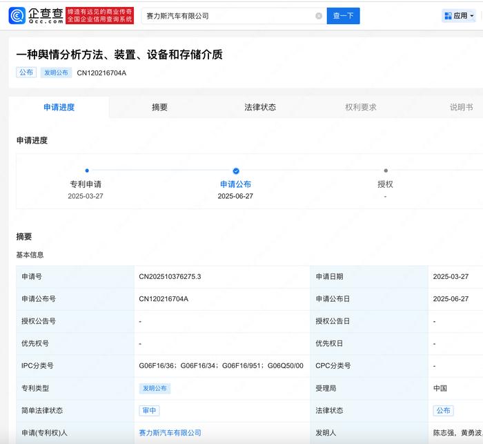Click the 公布 tag under the title
Viewport: 483px width, 444px height.
point(26,73)
